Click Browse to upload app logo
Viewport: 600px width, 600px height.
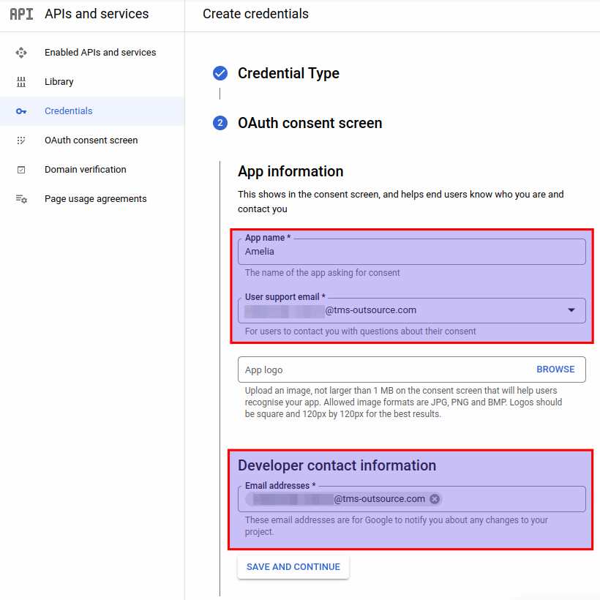555,370
